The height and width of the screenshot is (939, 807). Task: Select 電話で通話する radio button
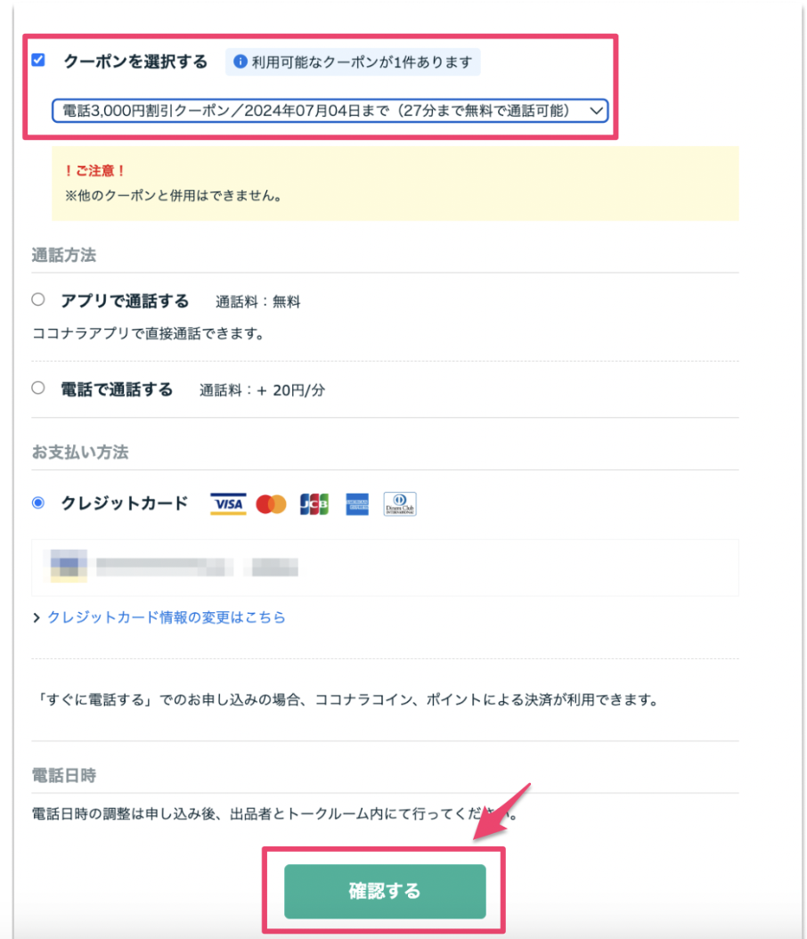click(x=38, y=388)
